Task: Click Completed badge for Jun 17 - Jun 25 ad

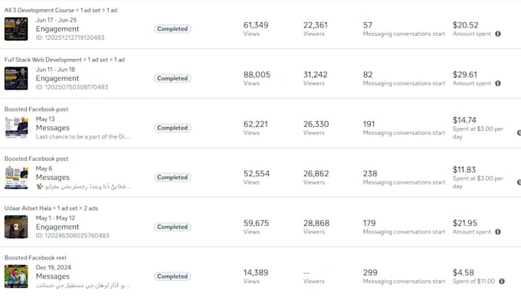Action: click(172, 29)
